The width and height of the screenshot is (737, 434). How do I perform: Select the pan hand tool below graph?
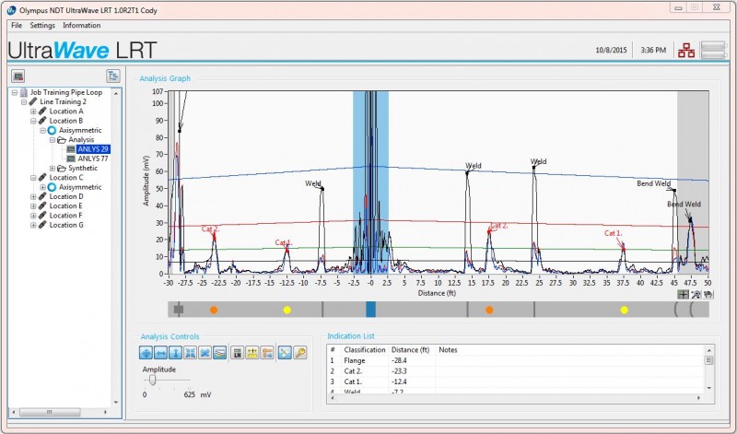[708, 295]
